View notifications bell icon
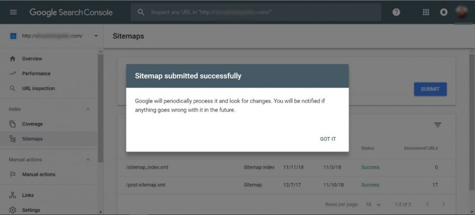Viewport: 475px width, 215px height. [x=444, y=12]
